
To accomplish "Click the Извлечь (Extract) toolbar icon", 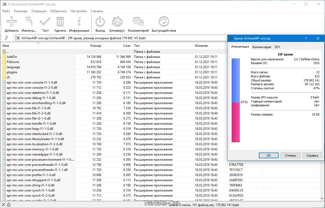I will tap(29, 22).
